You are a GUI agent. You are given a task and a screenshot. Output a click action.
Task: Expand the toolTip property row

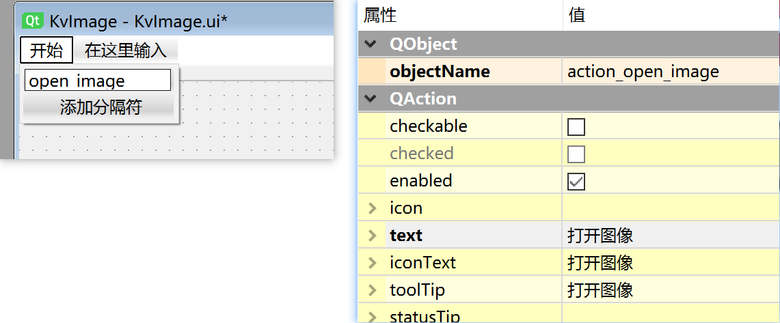click(373, 290)
